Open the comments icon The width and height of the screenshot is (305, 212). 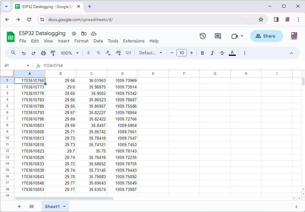click(218, 36)
